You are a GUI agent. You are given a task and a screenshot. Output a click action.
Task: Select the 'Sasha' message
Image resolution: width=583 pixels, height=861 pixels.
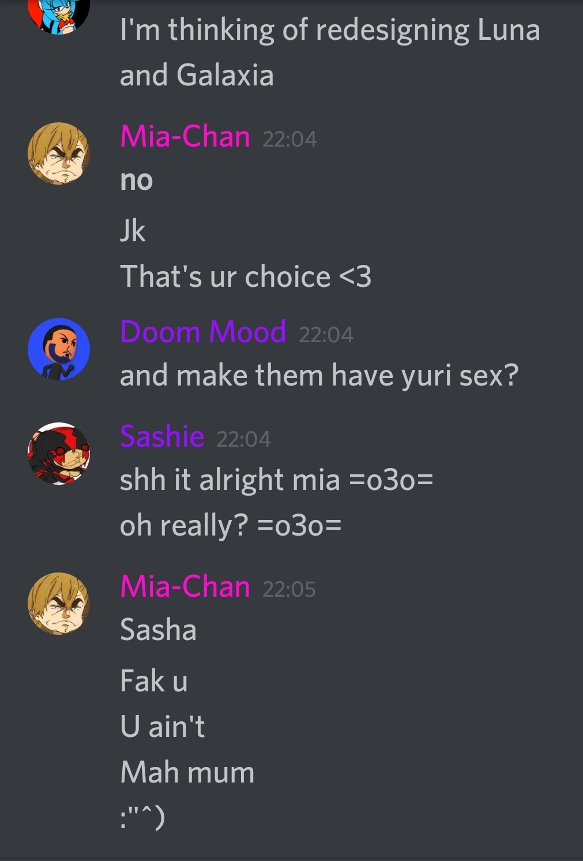[x=158, y=630]
